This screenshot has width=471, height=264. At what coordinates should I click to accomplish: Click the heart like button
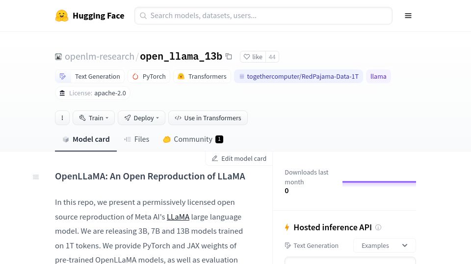coord(253,57)
